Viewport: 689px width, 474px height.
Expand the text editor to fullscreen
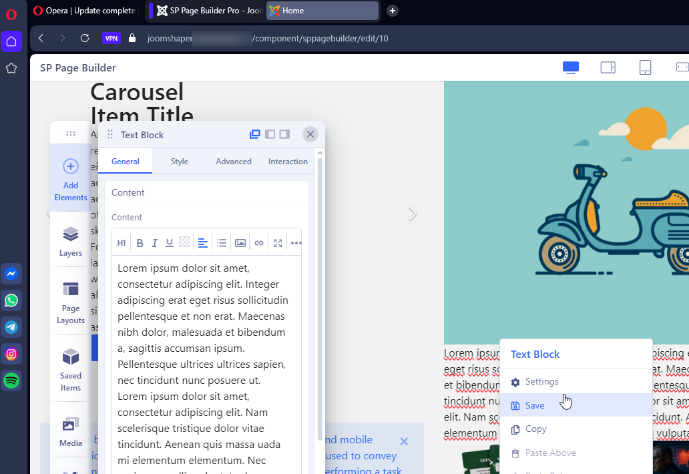(278, 243)
